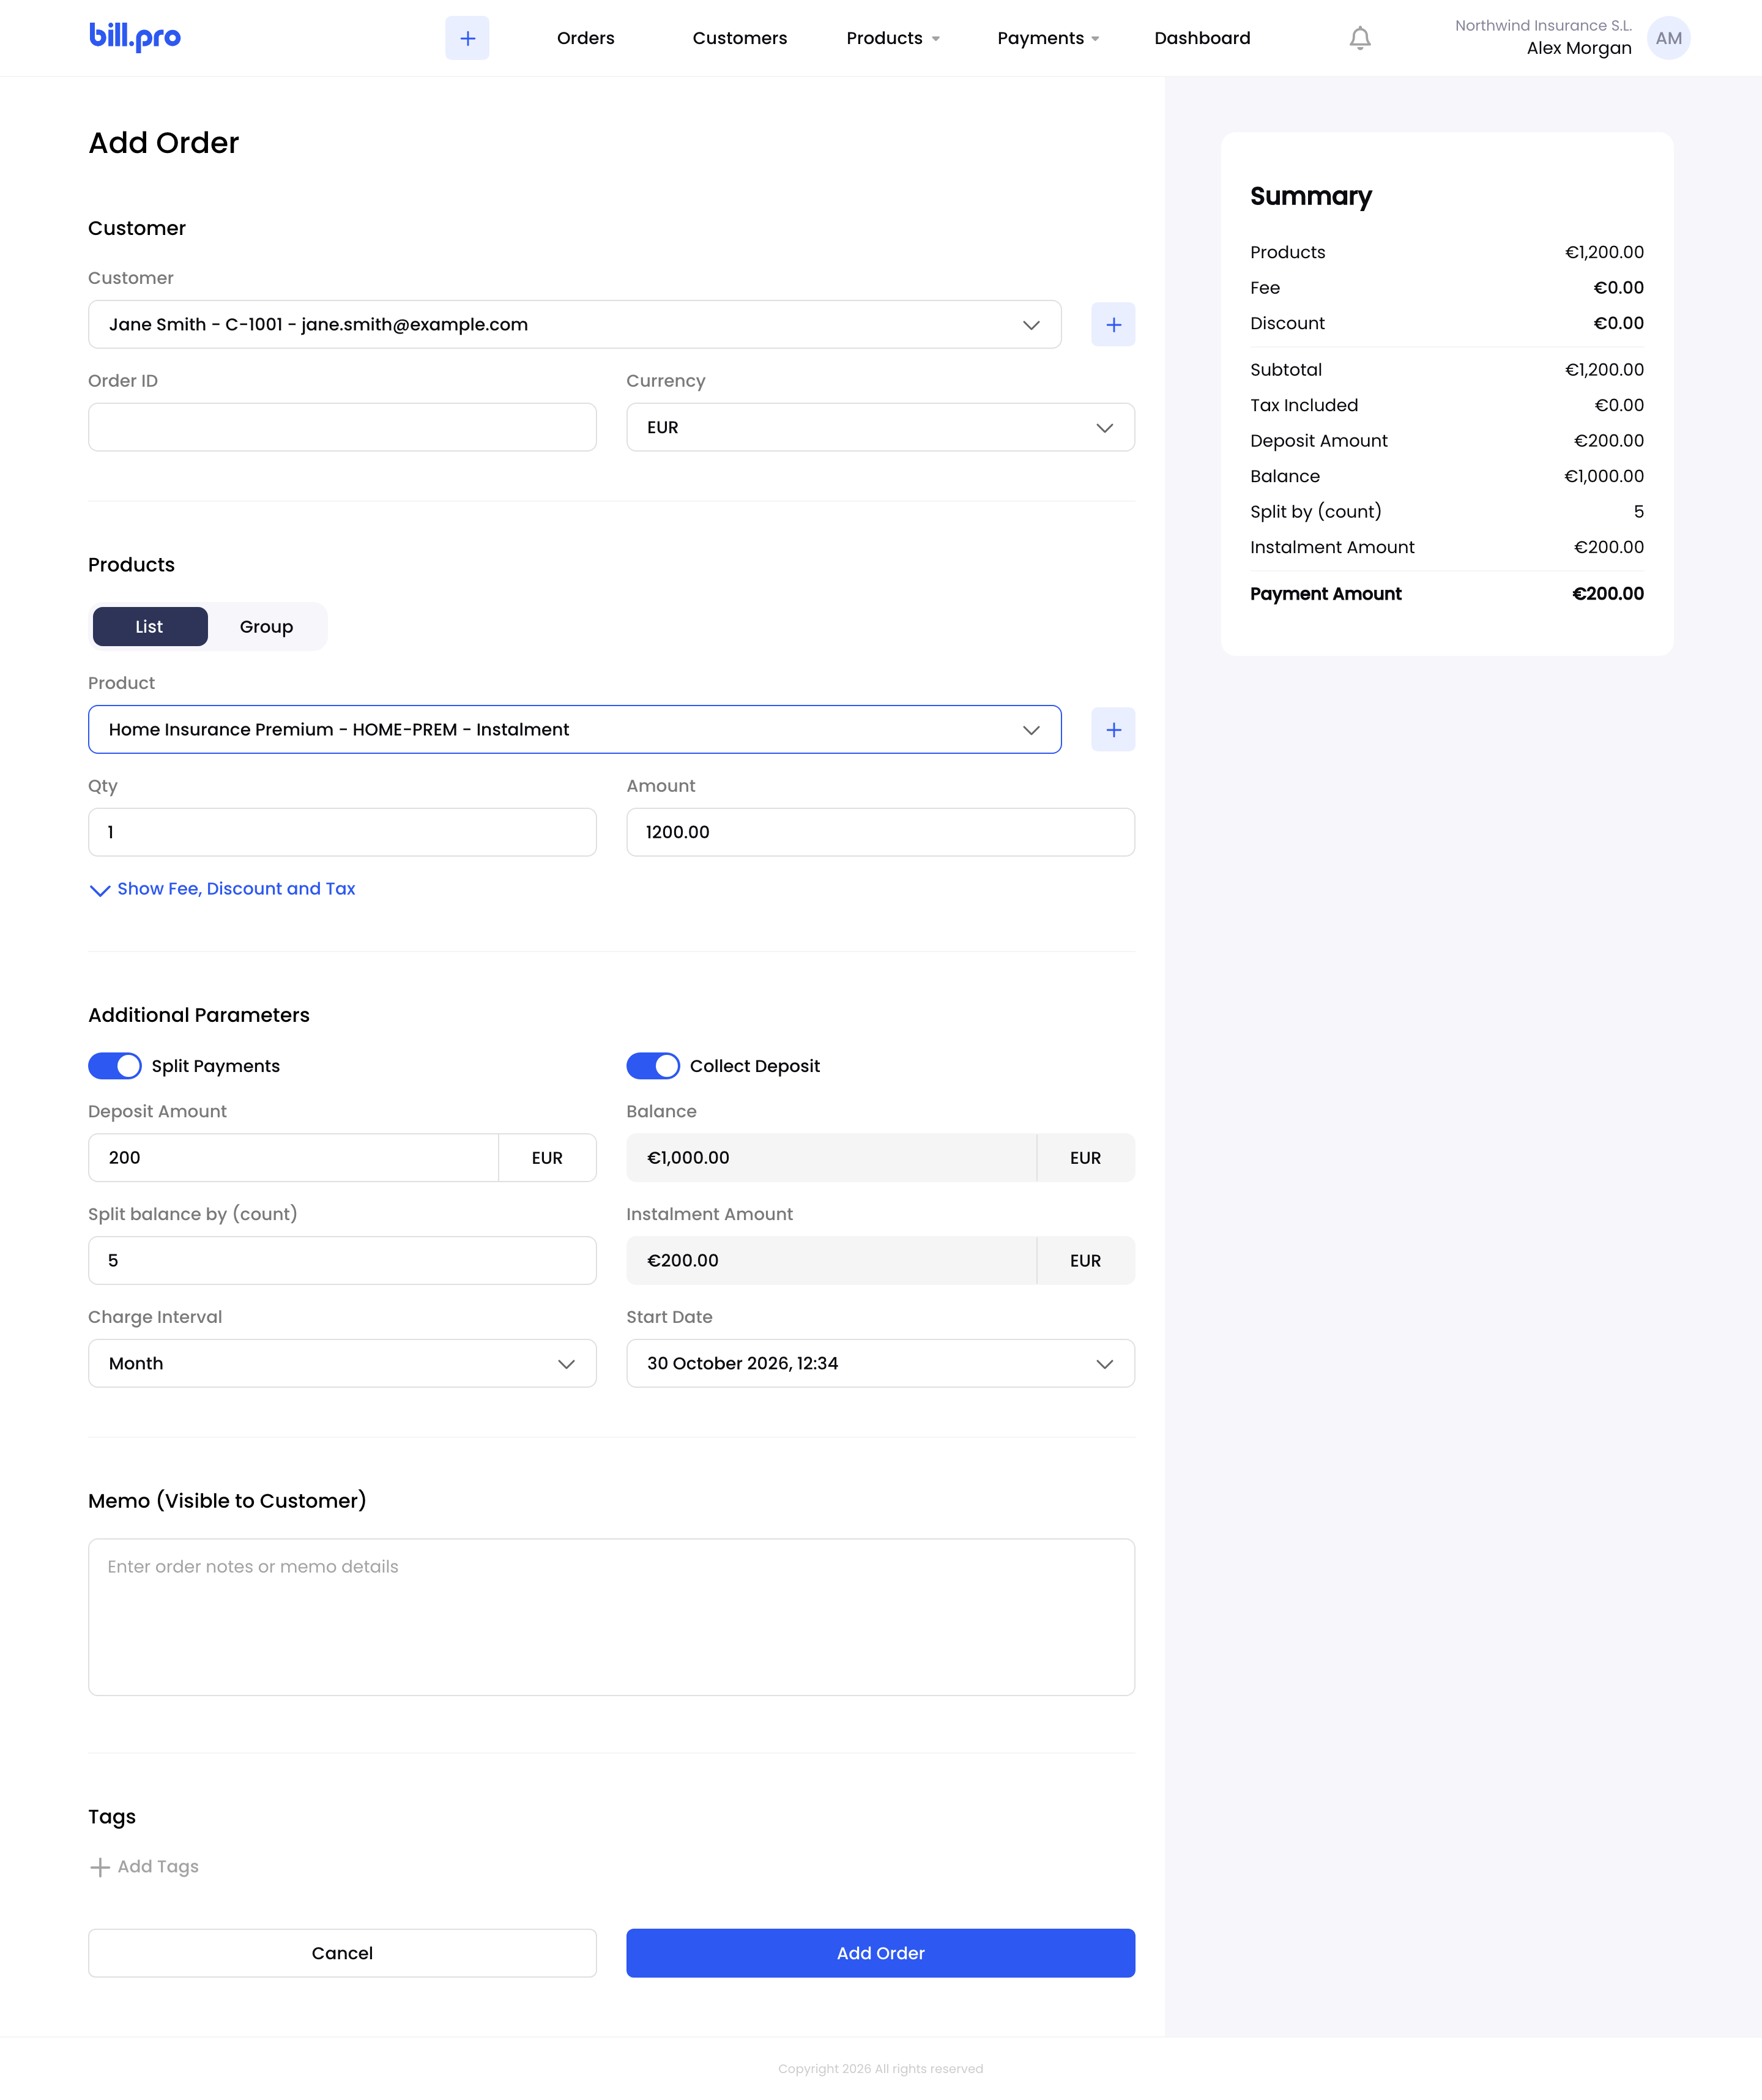The height and width of the screenshot is (2100, 1762).
Task: Go to Orders page
Action: coord(586,38)
